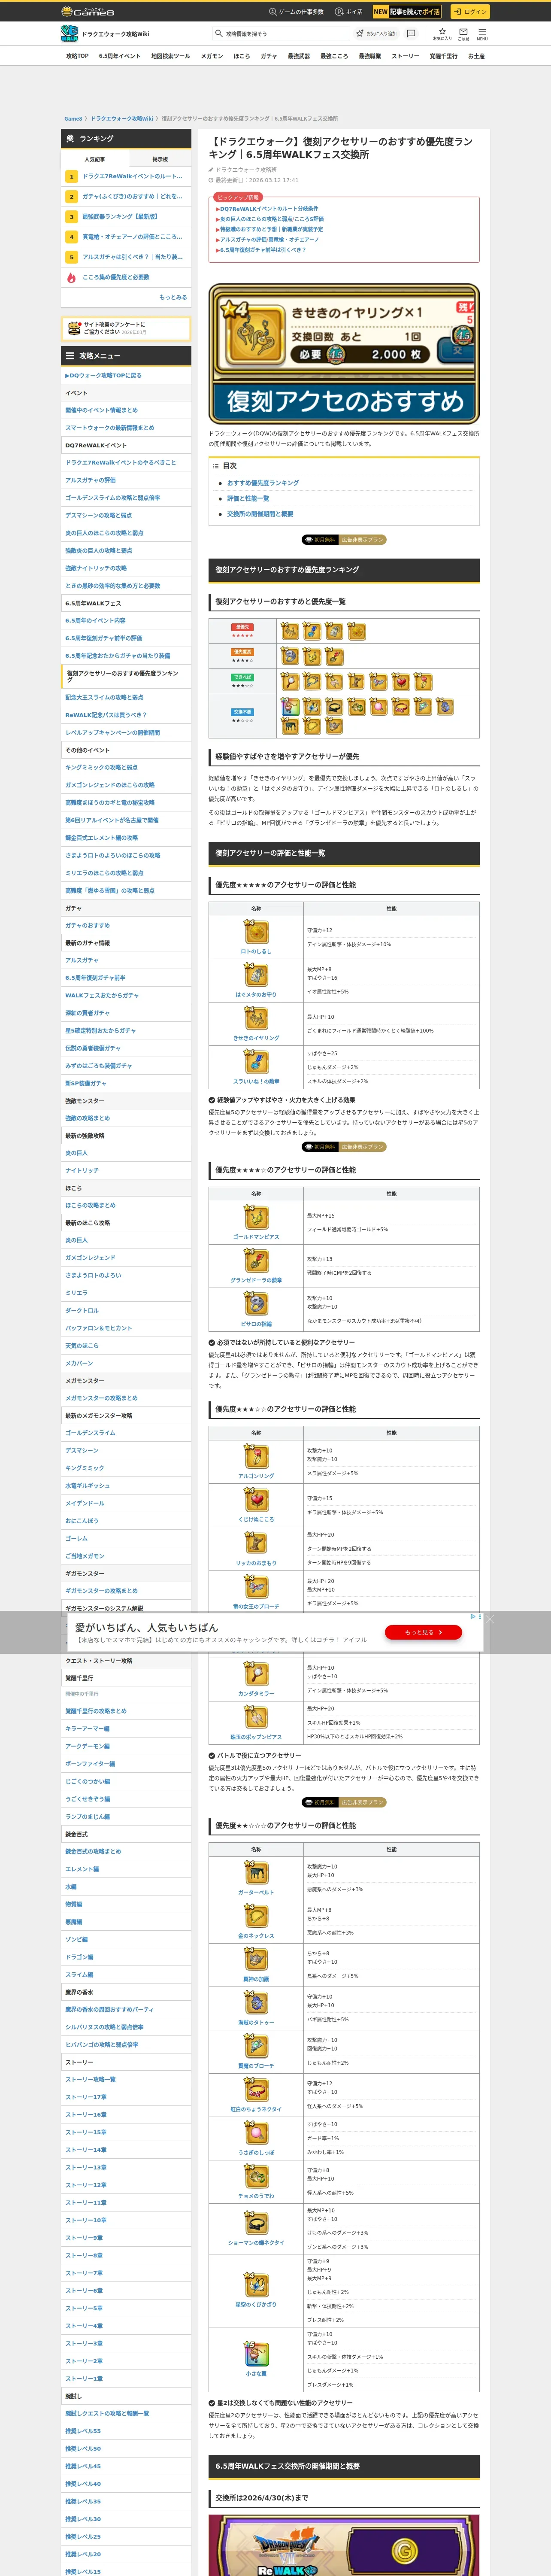This screenshot has height=2576, width=551.
Task: Open ゲームの仕事多数 header link
Action: tap(296, 12)
